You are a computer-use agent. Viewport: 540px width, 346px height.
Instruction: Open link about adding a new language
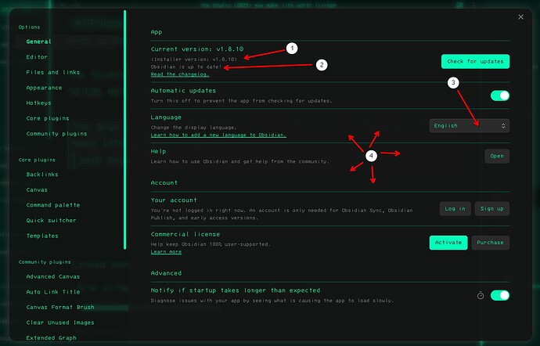click(x=218, y=135)
